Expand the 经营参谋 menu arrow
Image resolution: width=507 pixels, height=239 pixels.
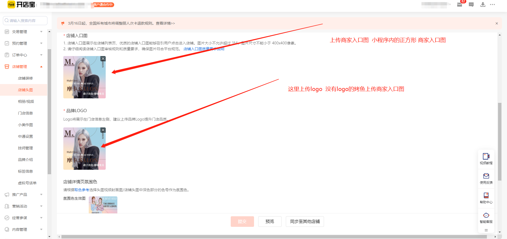[41, 218]
